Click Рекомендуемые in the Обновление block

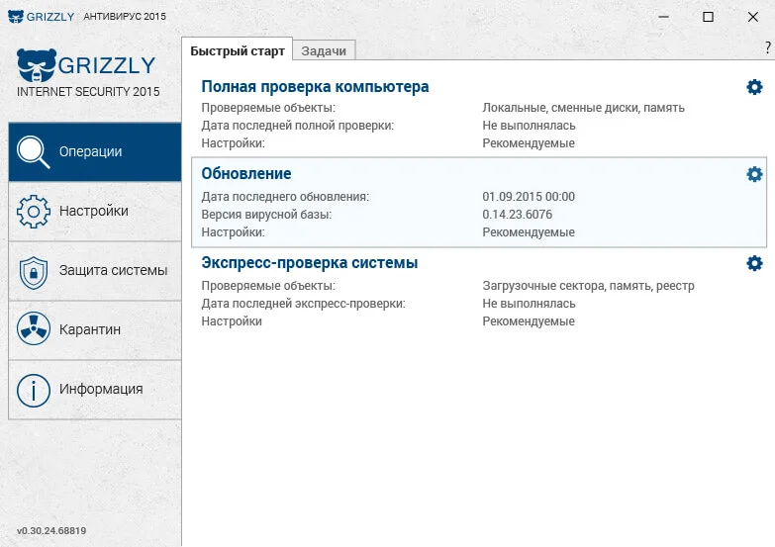click(529, 232)
